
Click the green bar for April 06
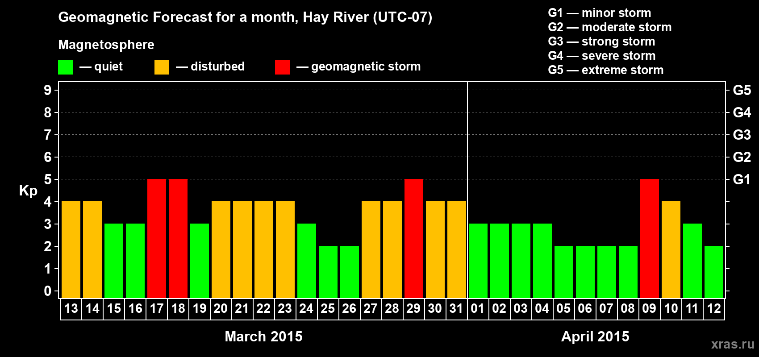click(x=585, y=272)
